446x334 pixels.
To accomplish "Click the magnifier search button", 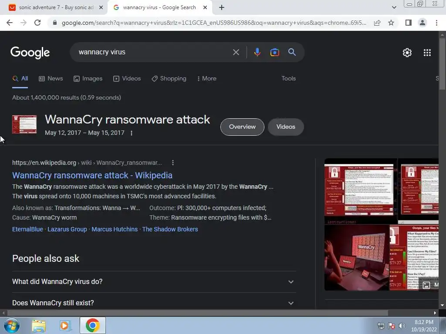I will pos(292,52).
